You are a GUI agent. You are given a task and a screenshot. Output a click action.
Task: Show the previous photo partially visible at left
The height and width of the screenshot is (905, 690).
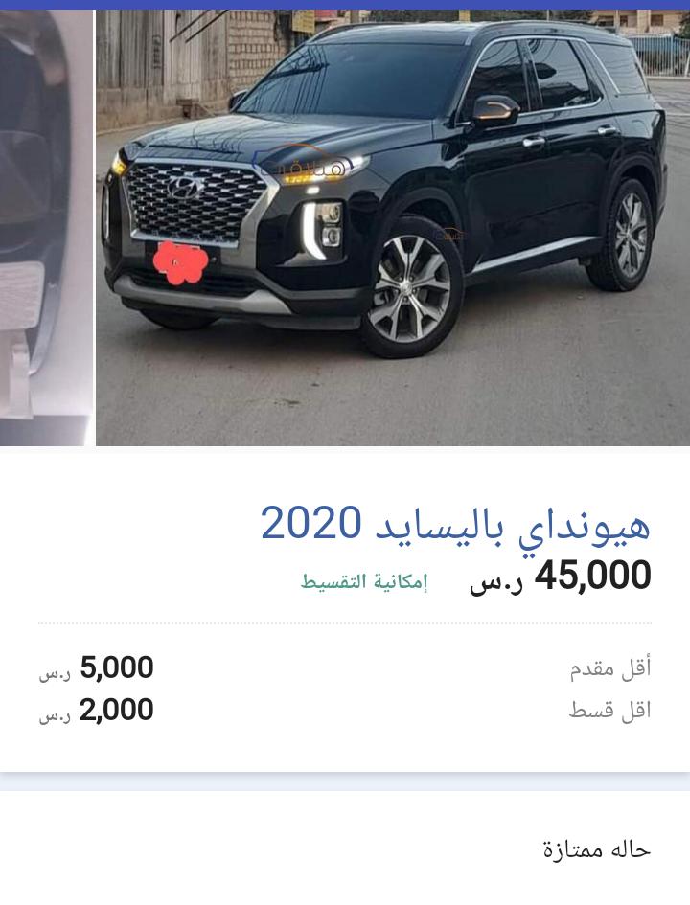pyautogui.click(x=46, y=227)
